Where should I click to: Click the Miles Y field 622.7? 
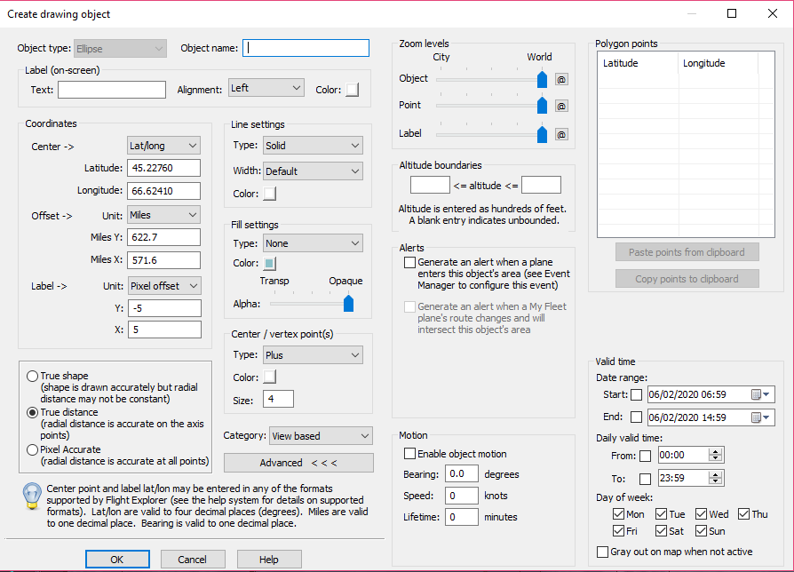point(164,237)
